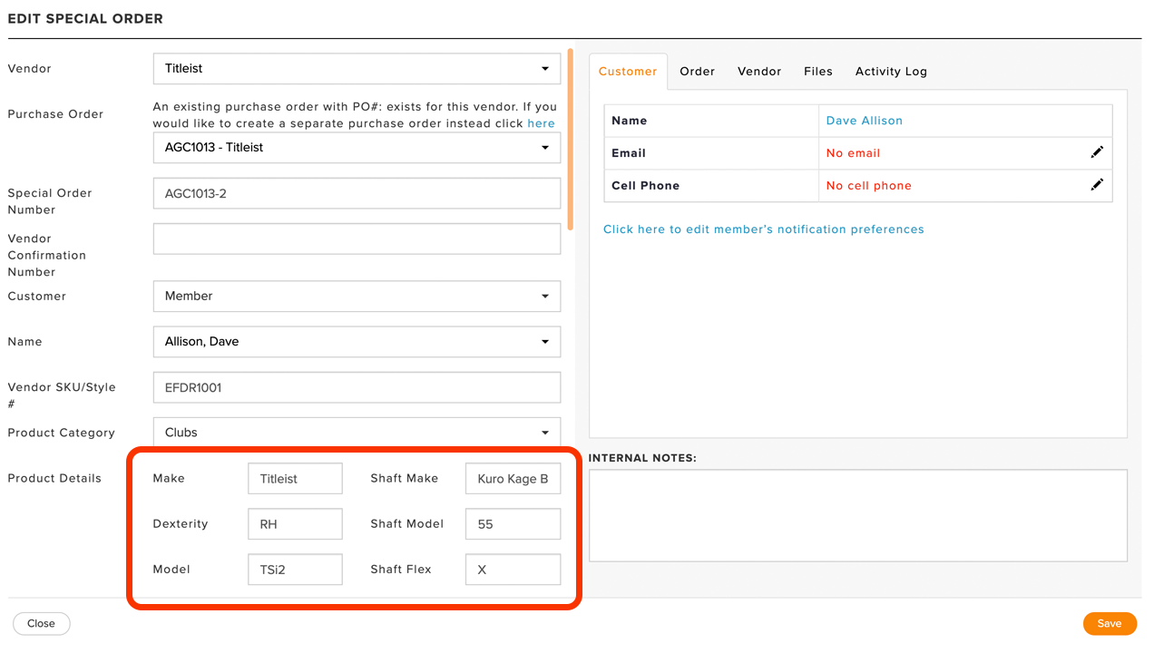Open the Purchase Order dropdown AGC1013 - Titleist

click(357, 147)
